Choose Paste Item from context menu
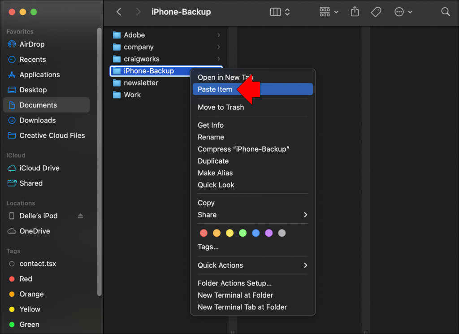 253,89
